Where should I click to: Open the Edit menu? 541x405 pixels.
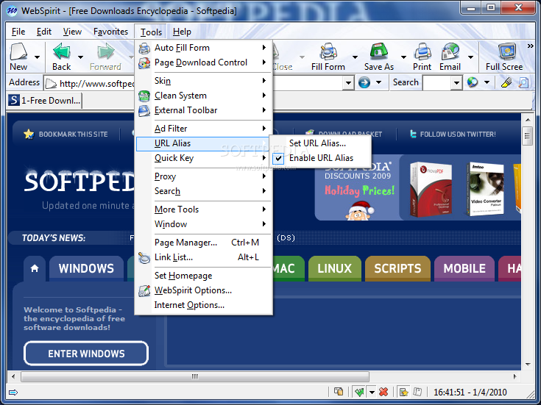(x=44, y=32)
